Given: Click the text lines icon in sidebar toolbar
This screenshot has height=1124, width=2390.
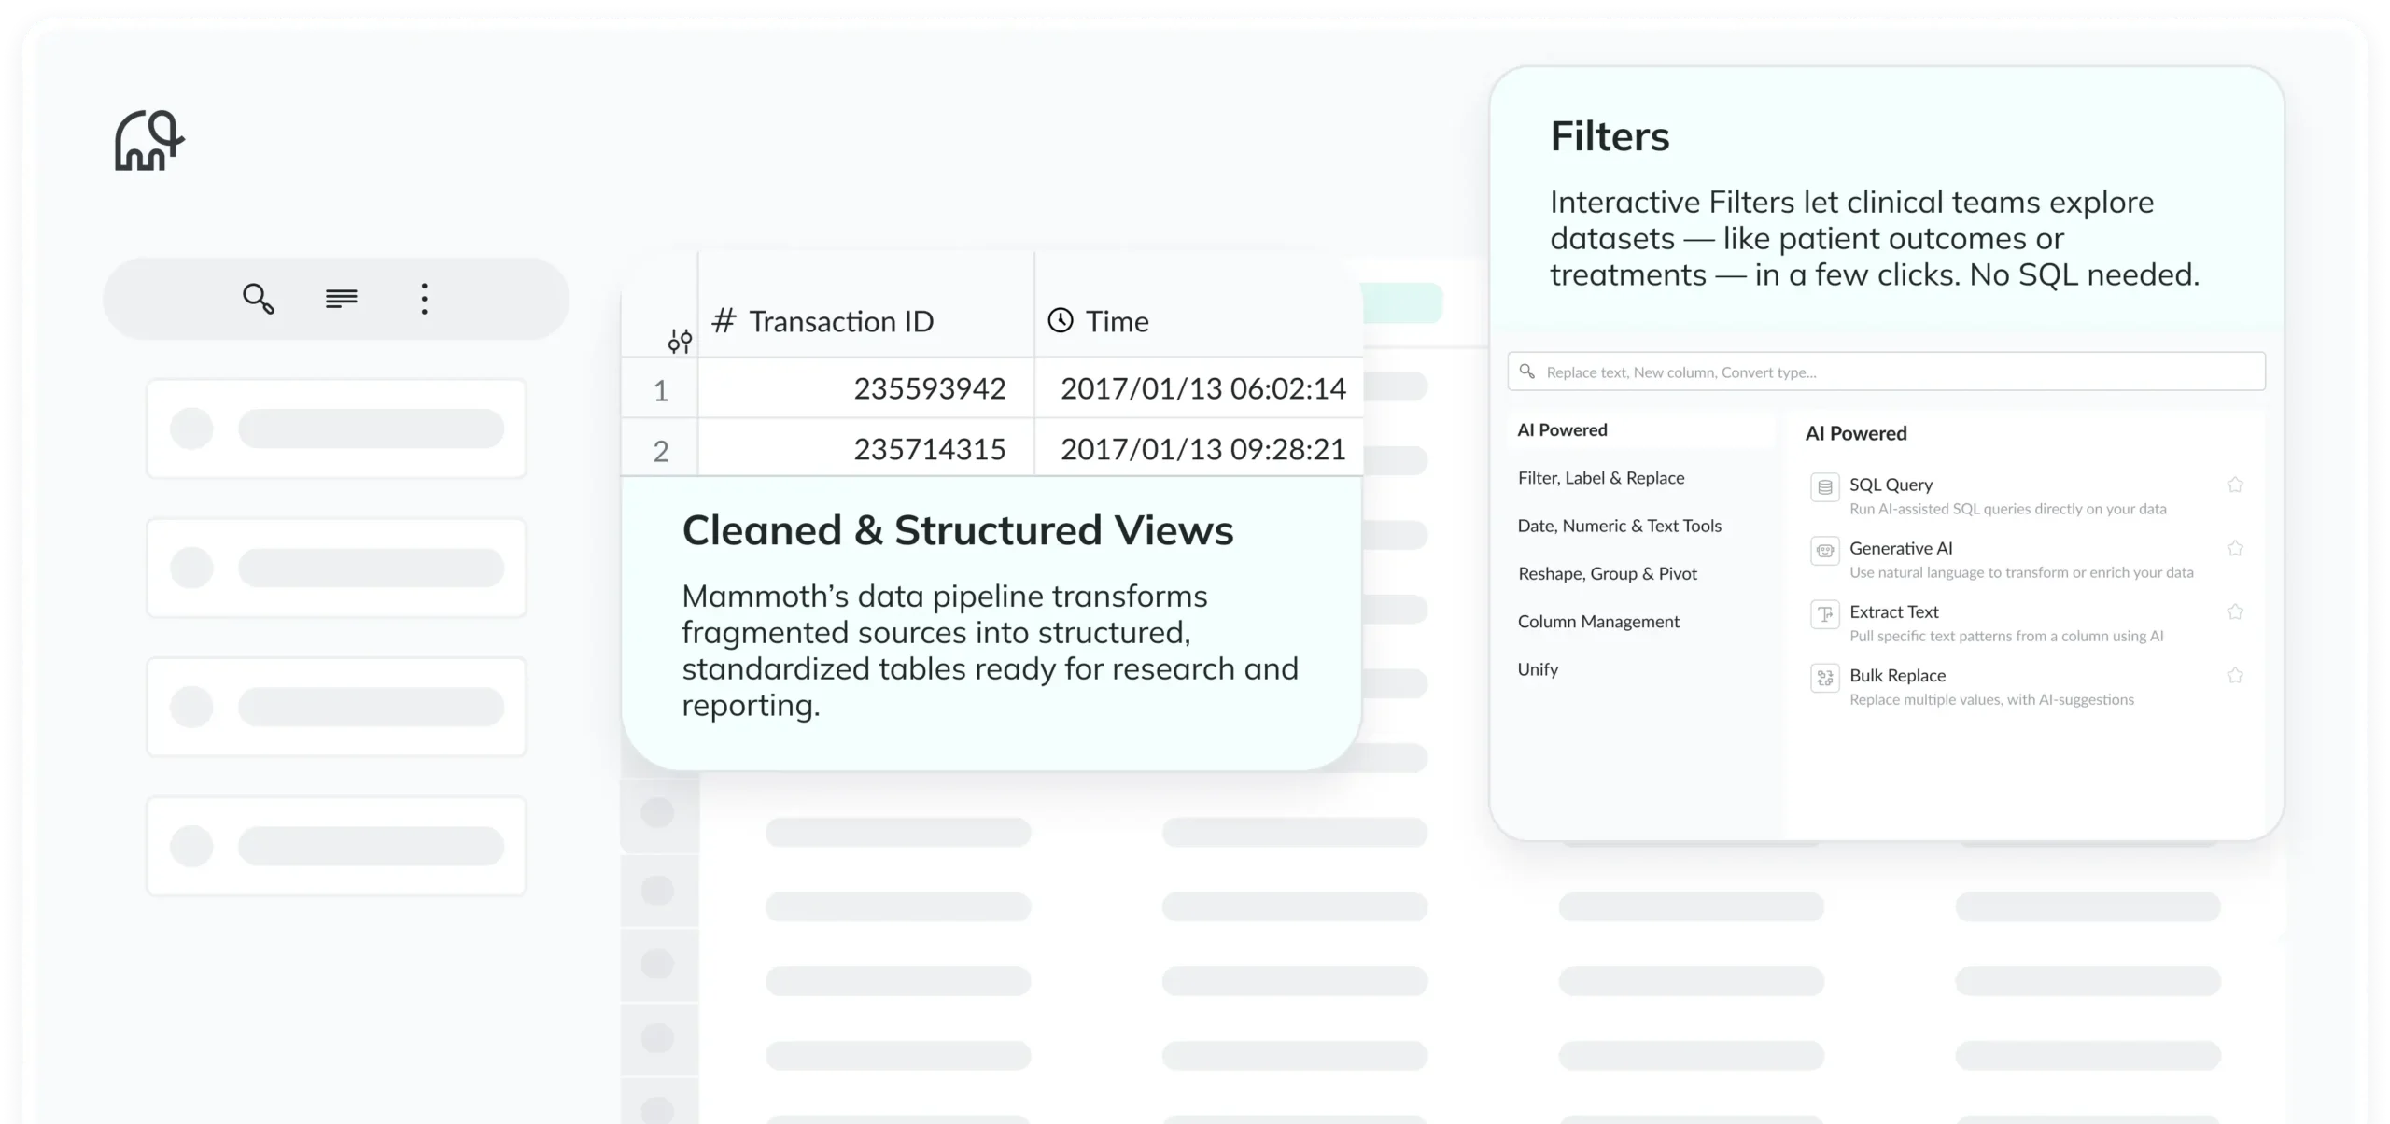Looking at the screenshot, I should pos(341,299).
